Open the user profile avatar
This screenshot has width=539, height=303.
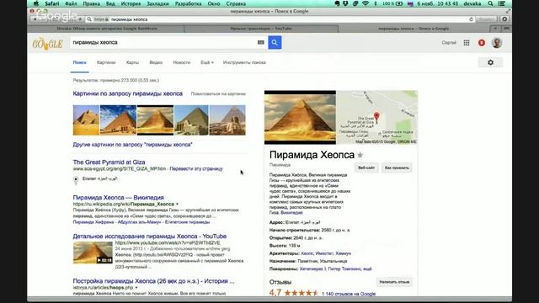click(x=497, y=43)
